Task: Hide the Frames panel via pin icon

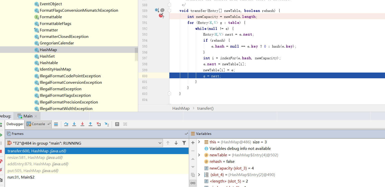Action: (186, 134)
